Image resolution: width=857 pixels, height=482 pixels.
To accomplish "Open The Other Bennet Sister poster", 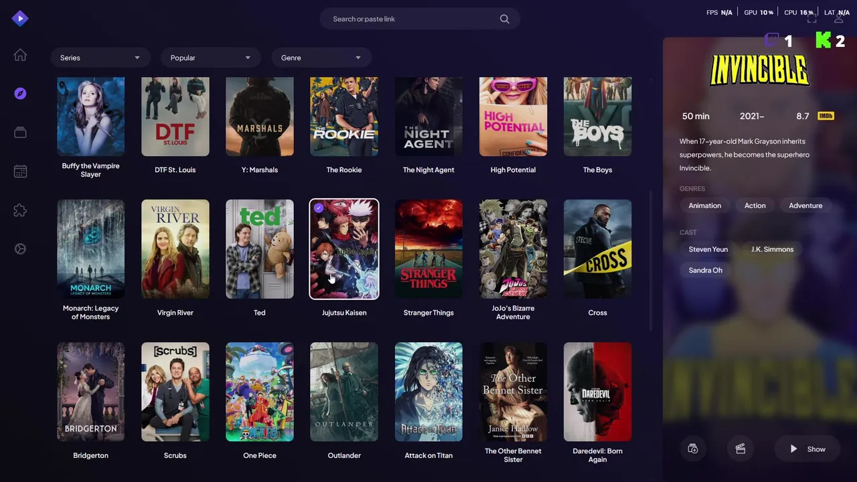I will pos(513,392).
